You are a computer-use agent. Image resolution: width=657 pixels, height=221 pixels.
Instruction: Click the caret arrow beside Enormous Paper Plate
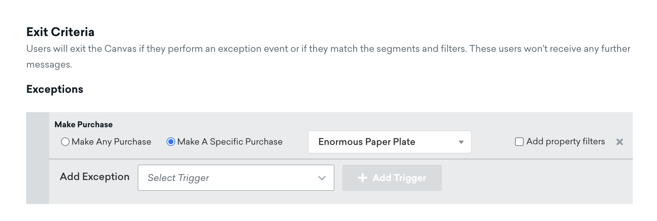coord(461,142)
